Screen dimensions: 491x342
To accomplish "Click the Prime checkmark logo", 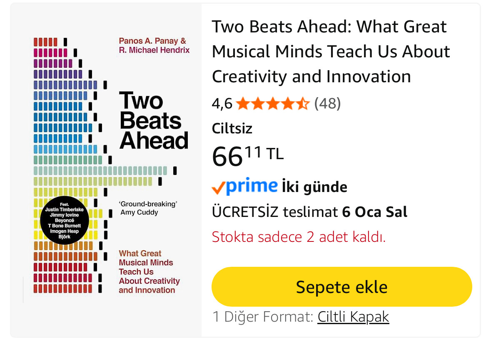I will [244, 187].
